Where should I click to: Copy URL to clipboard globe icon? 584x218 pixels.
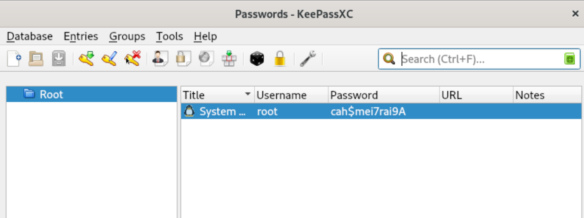206,59
